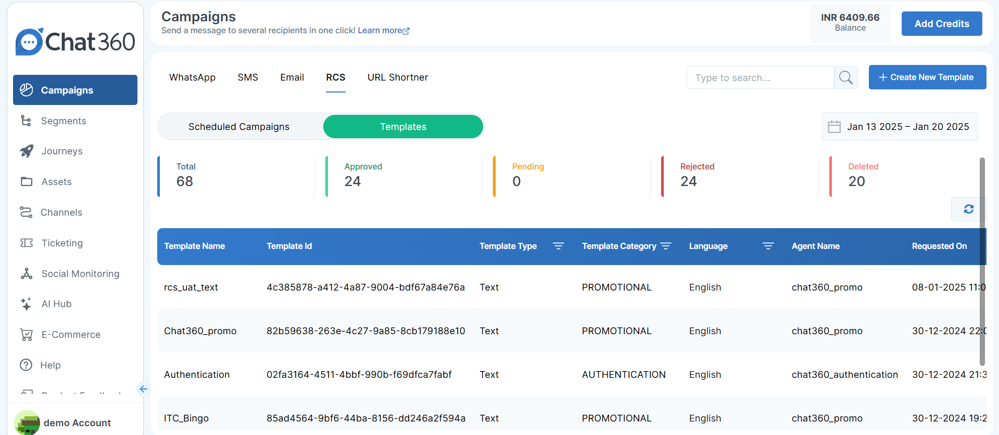Viewport: 999px width, 435px height.
Task: Click the vertical scrollbar of the table
Action: pos(982,261)
